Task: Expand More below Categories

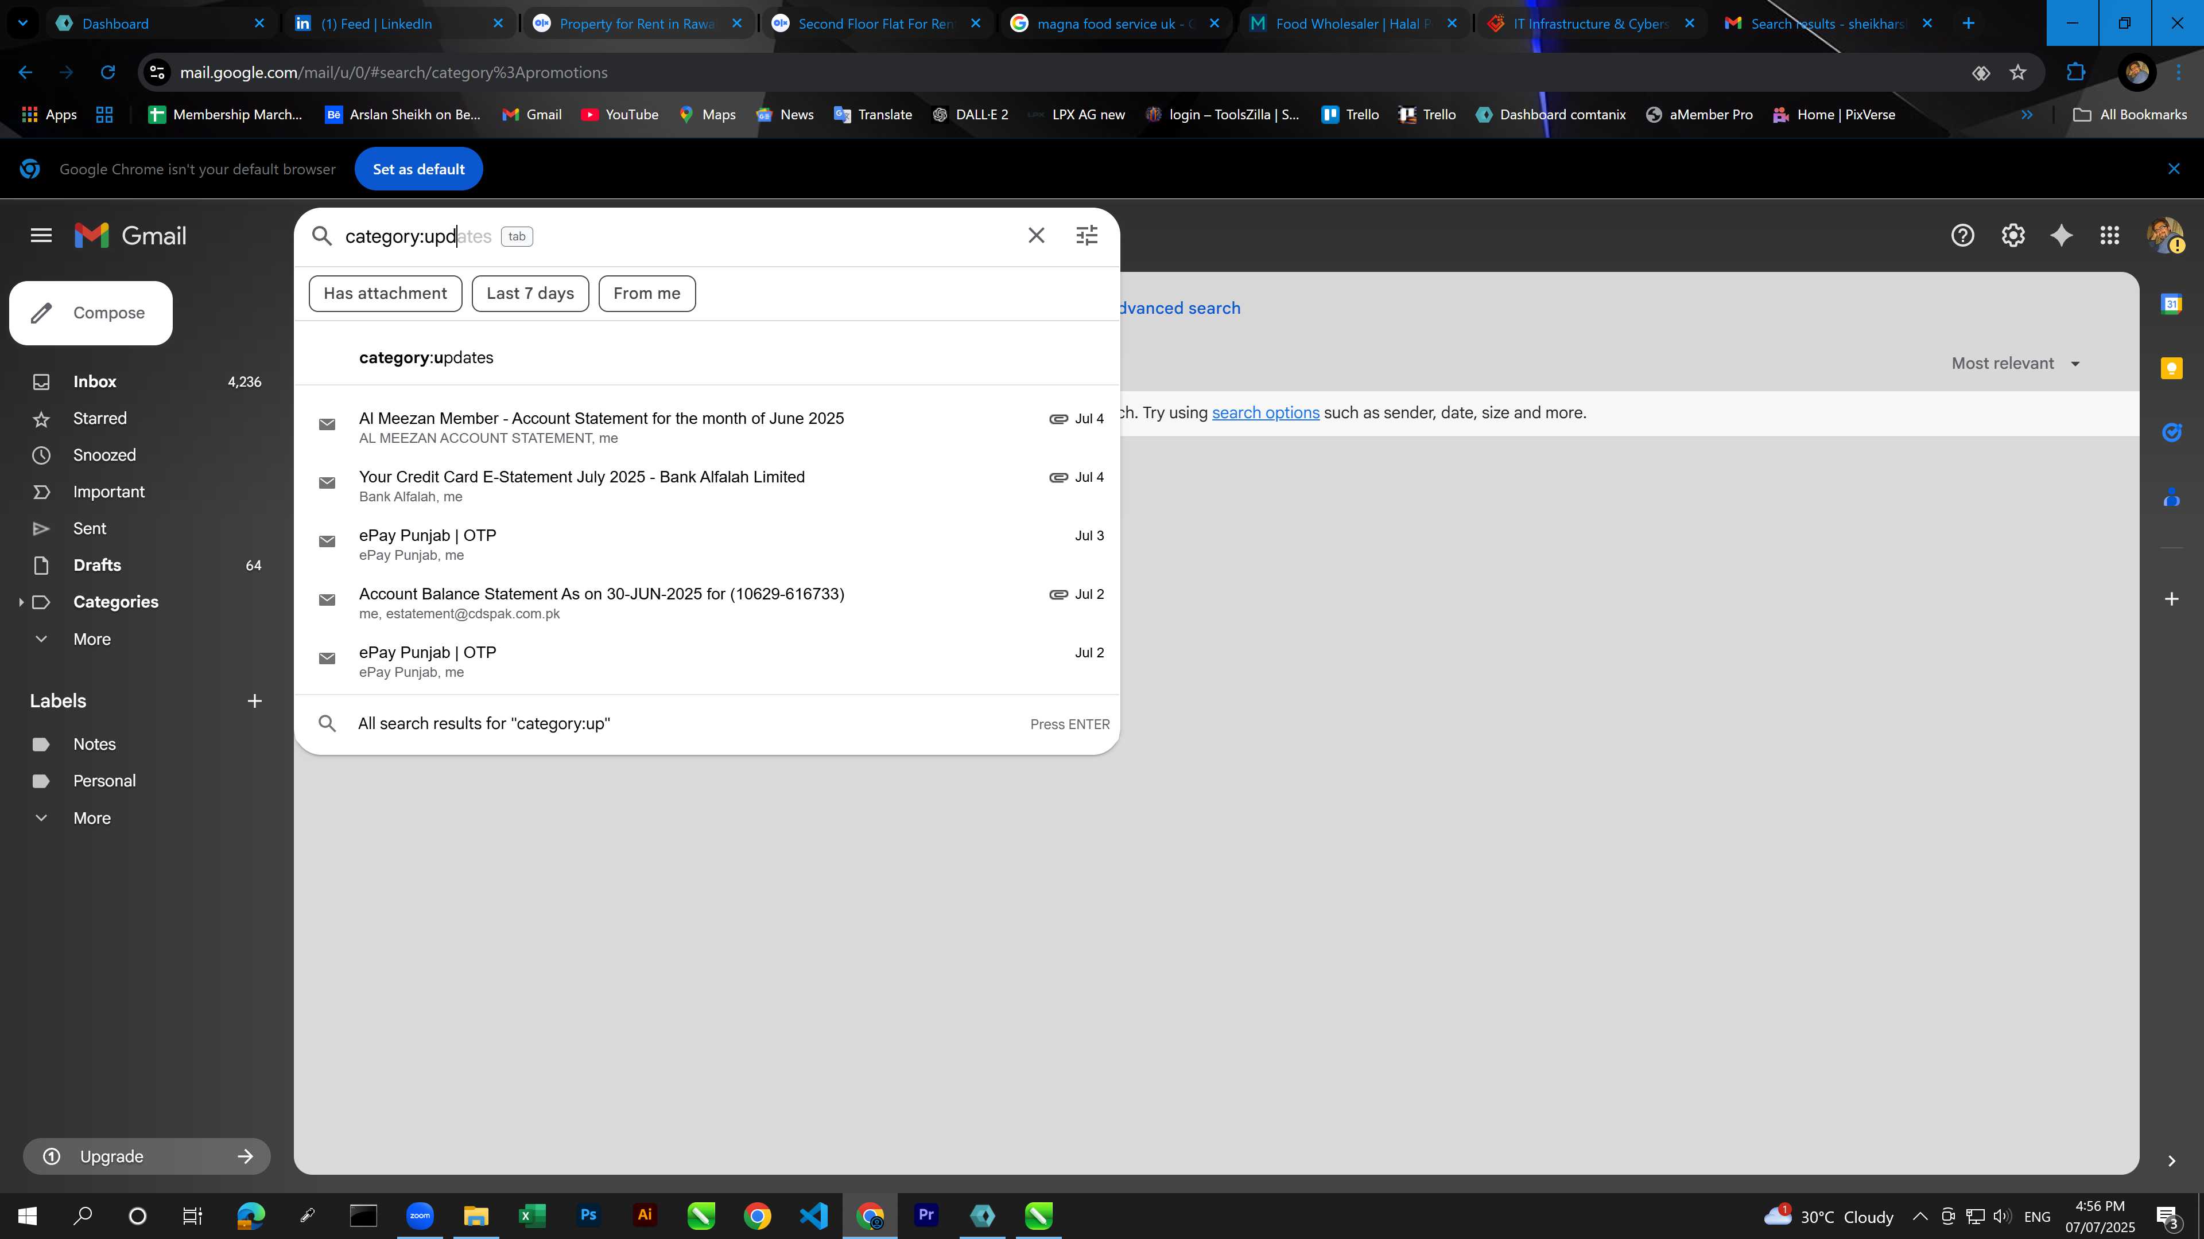Action: pyautogui.click(x=92, y=639)
